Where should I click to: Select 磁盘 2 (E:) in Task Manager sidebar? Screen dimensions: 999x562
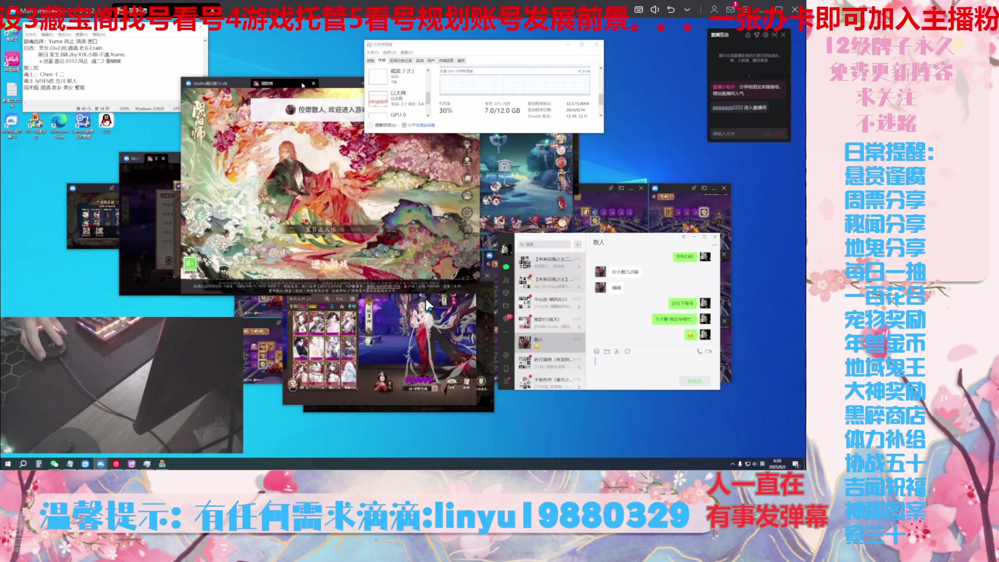[x=396, y=76]
